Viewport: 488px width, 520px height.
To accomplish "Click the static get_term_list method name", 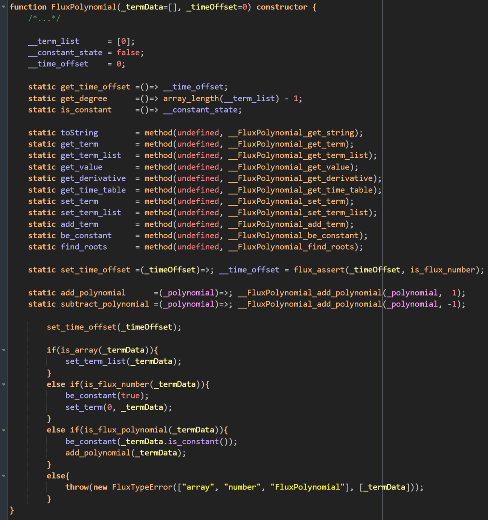I will (x=91, y=155).
